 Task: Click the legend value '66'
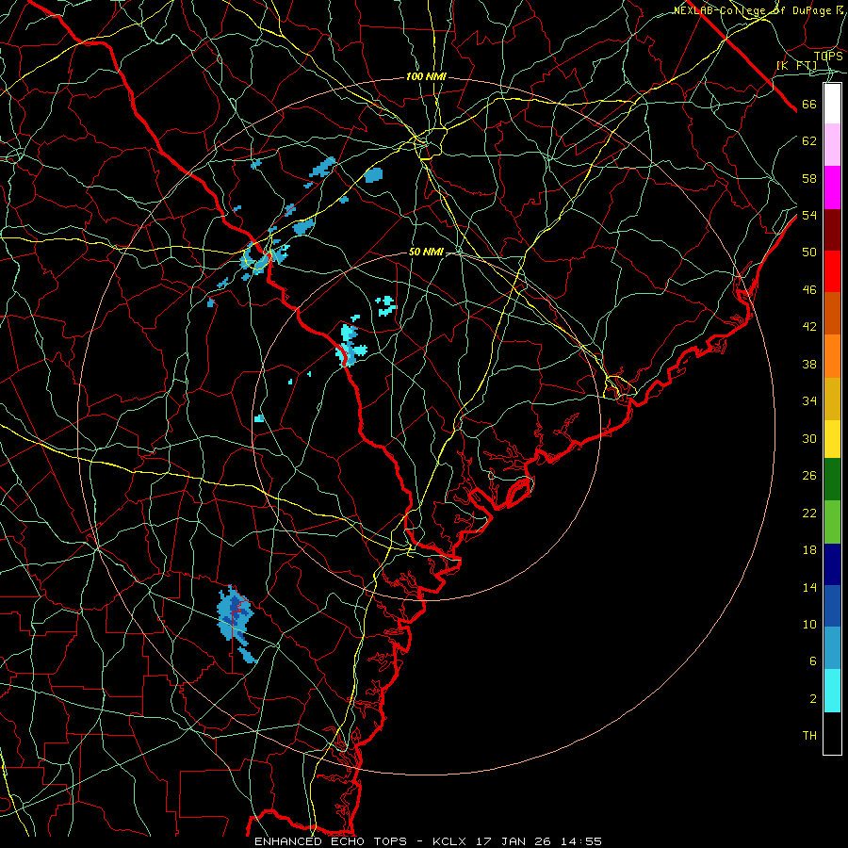click(x=809, y=105)
